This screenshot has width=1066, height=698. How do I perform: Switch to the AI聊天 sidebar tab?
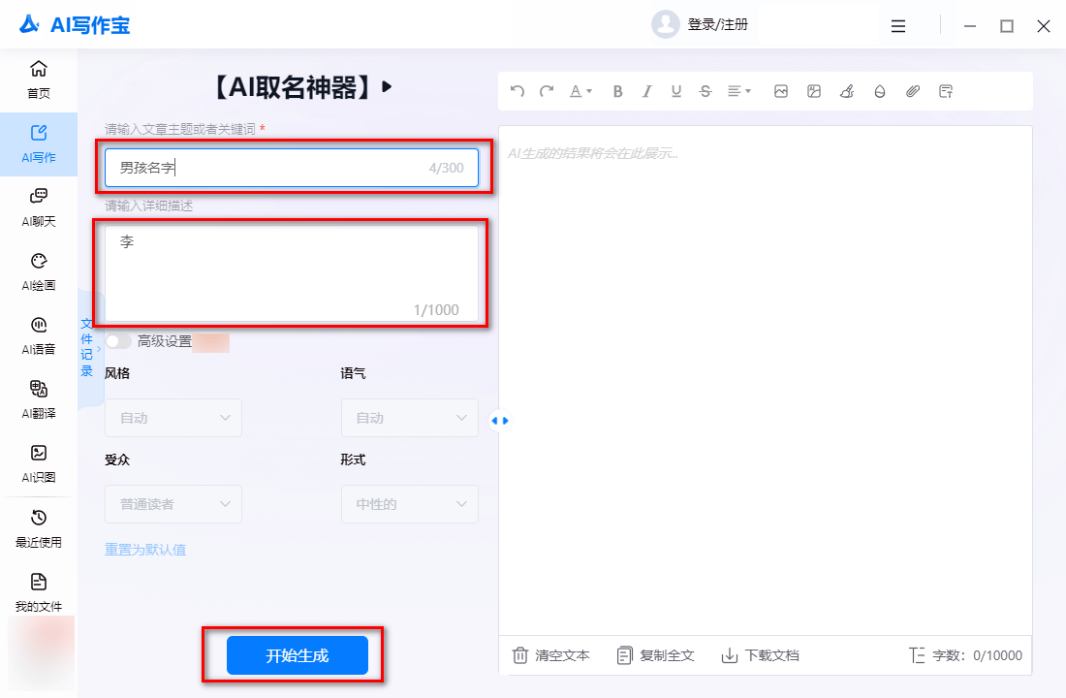pyautogui.click(x=39, y=207)
